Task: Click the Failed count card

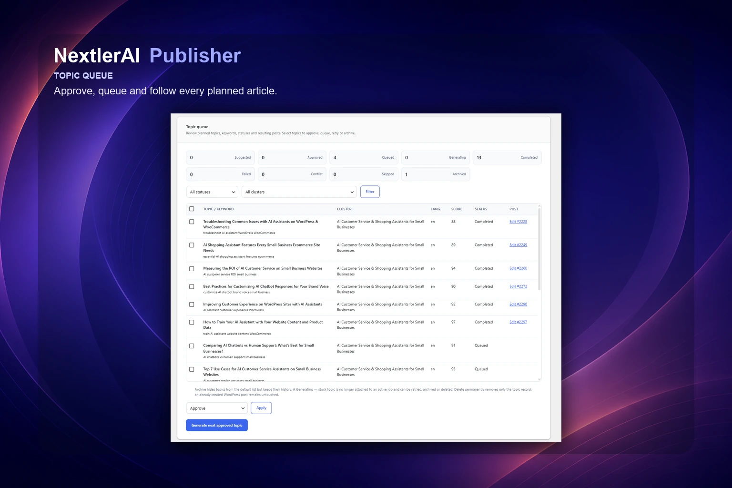Action: [220, 174]
